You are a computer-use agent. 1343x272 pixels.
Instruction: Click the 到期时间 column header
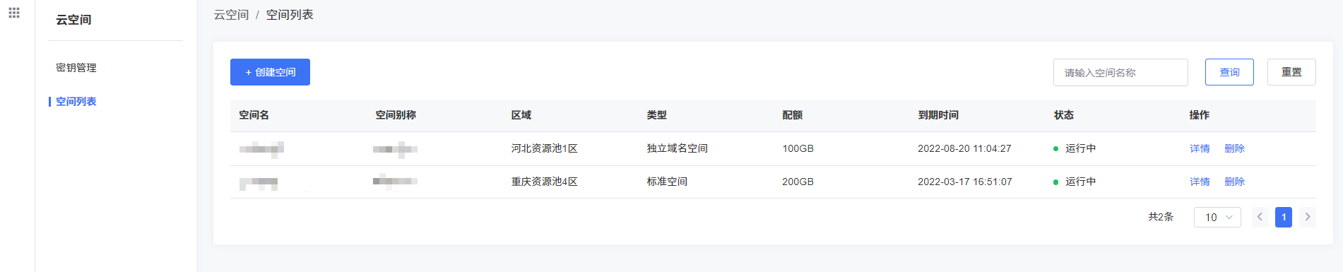point(938,115)
